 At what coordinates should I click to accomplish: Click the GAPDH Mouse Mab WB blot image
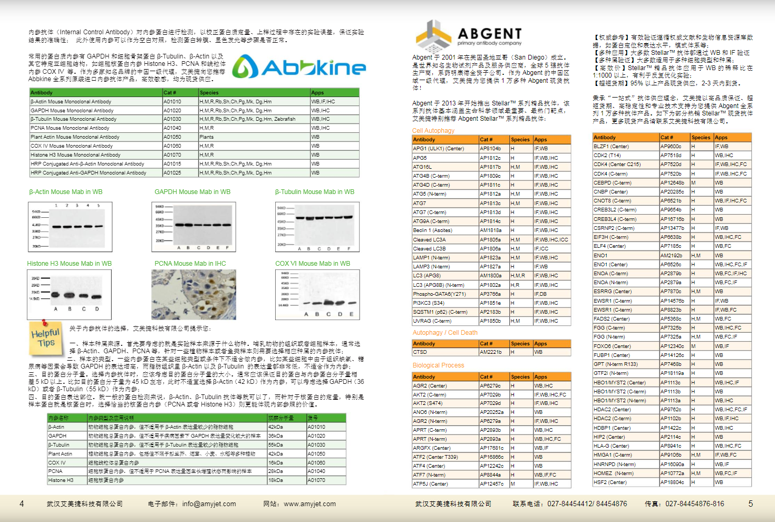click(x=193, y=227)
